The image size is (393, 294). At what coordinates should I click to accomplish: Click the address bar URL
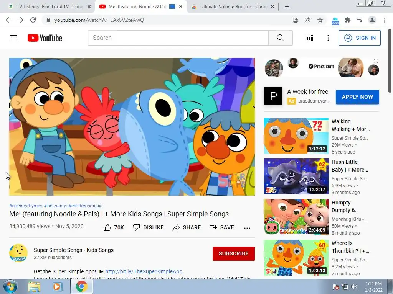[99, 20]
